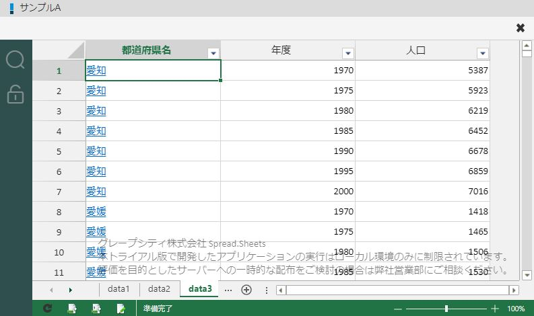Click the horizontal scrollbar right arrow
This screenshot has width=534, height=316.
[x=514, y=290]
